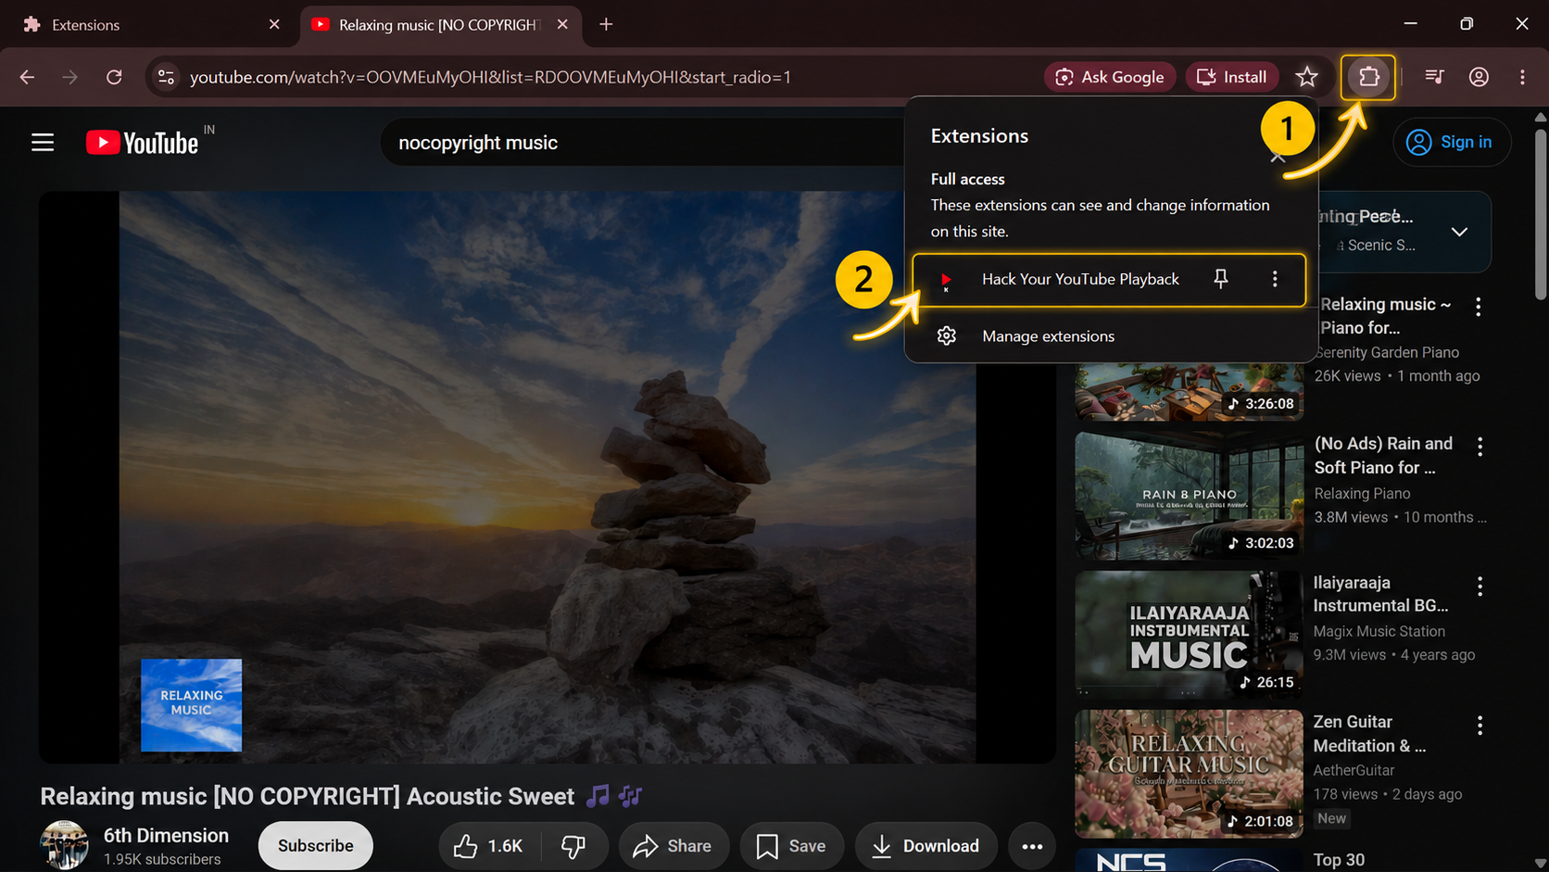Click the Relaxing Music video player
Screen dimensions: 1549x872
(x=548, y=477)
